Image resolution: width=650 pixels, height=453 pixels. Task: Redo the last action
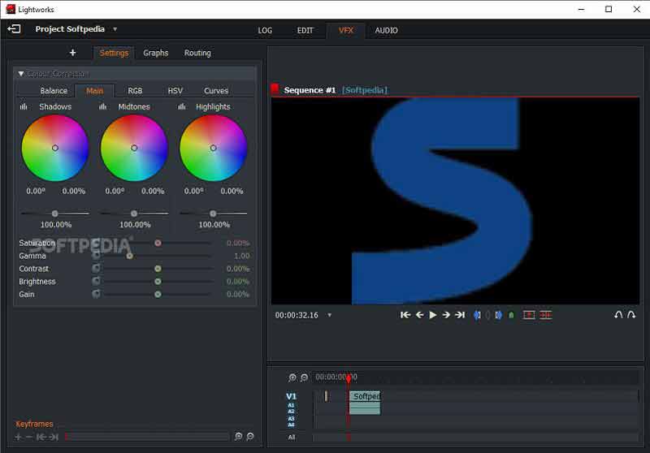click(631, 315)
